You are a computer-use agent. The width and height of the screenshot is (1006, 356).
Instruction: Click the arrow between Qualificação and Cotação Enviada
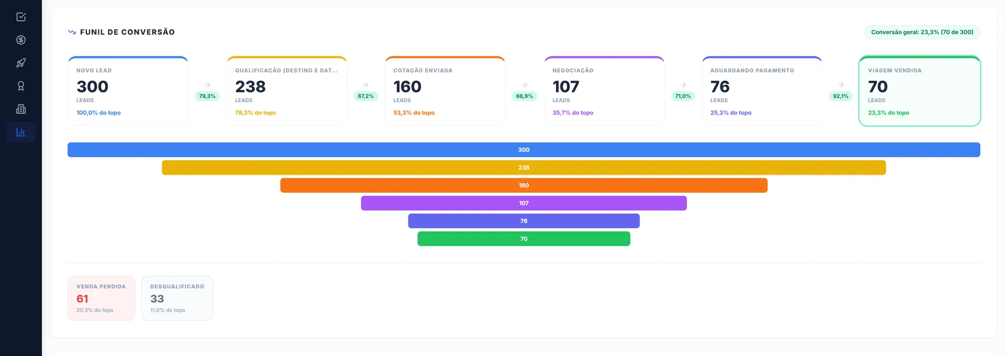[366, 85]
